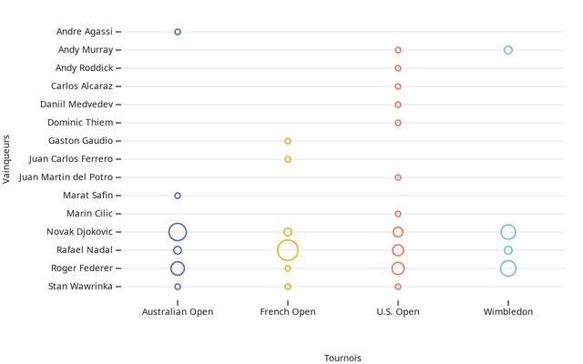Click Marat Safin's Australian Open point
Viewport: 583px width, 364px height.
tap(178, 196)
